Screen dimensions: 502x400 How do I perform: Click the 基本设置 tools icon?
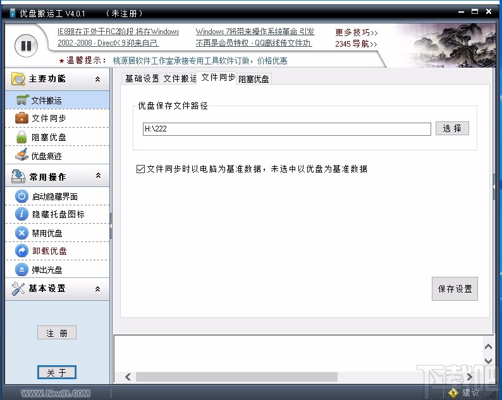tap(18, 289)
